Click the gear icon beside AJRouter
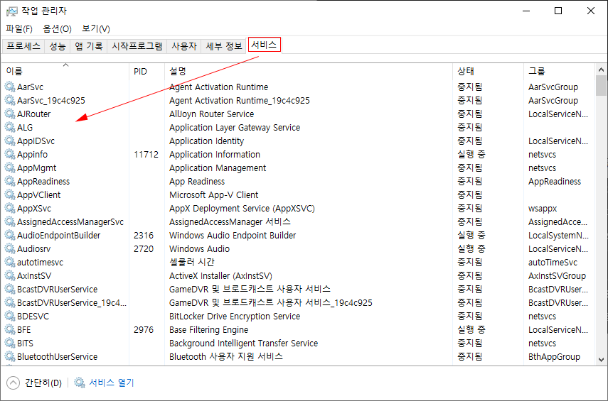This screenshot has width=608, height=401. (10, 114)
